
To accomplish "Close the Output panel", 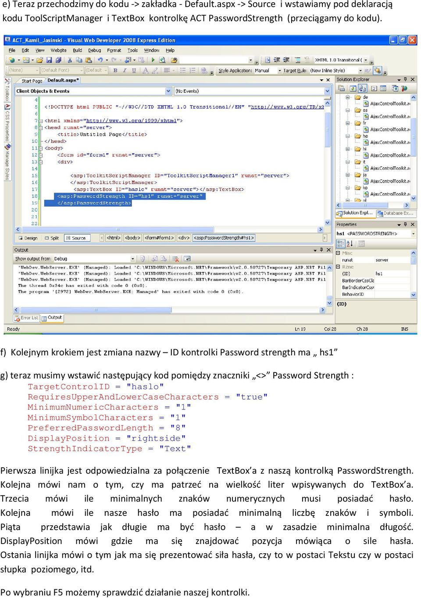I will pos(328,250).
